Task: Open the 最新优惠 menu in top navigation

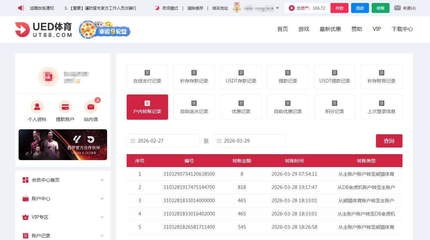Action: [330, 29]
